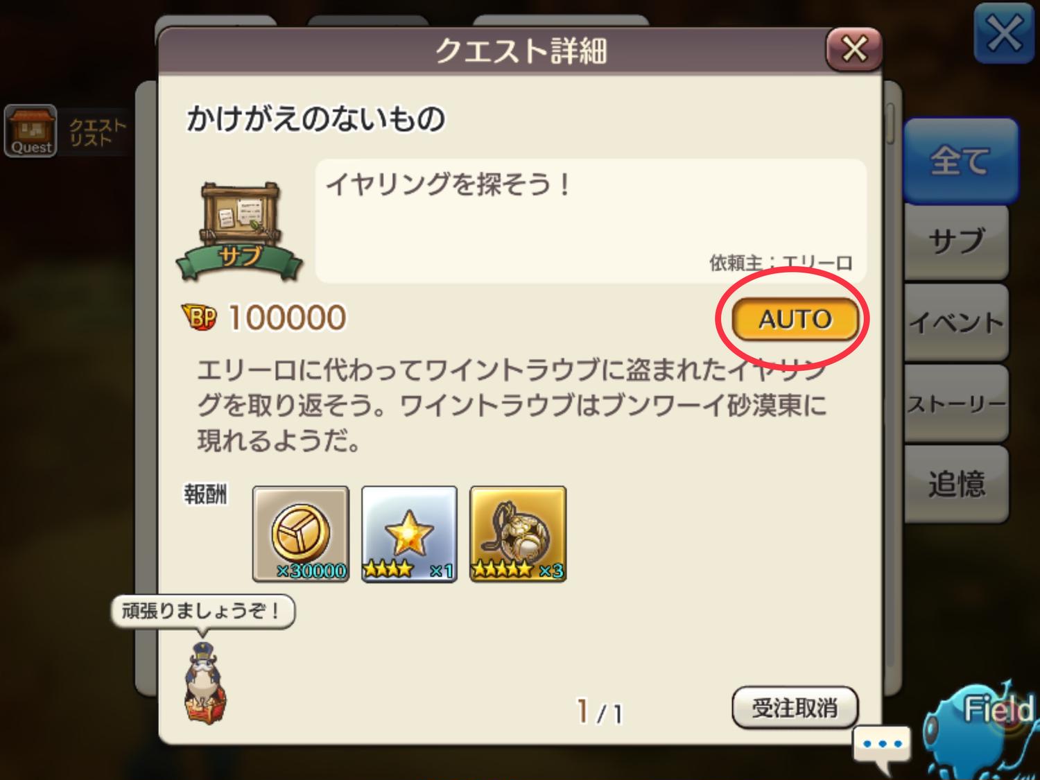
Task: Open the 追憶 tab
Action: 957,484
